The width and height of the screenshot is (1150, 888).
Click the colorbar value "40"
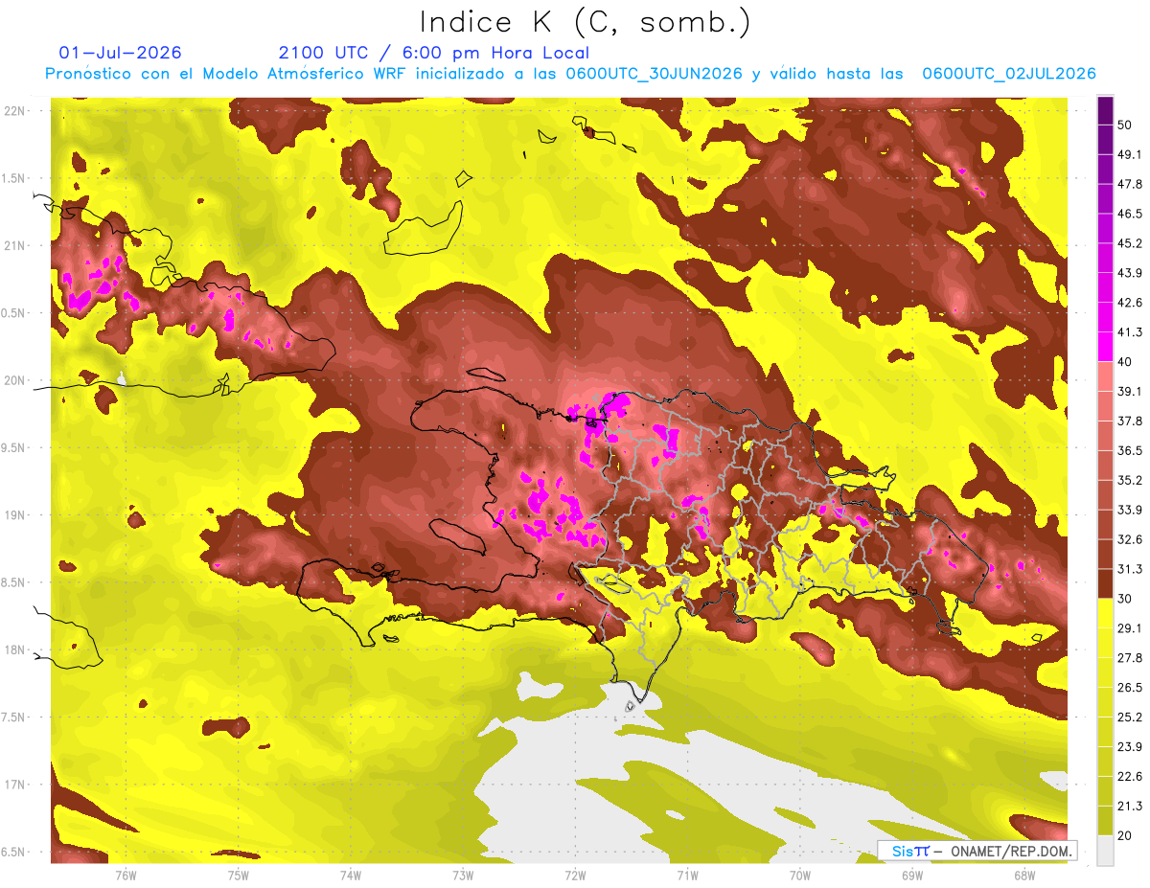(1127, 362)
